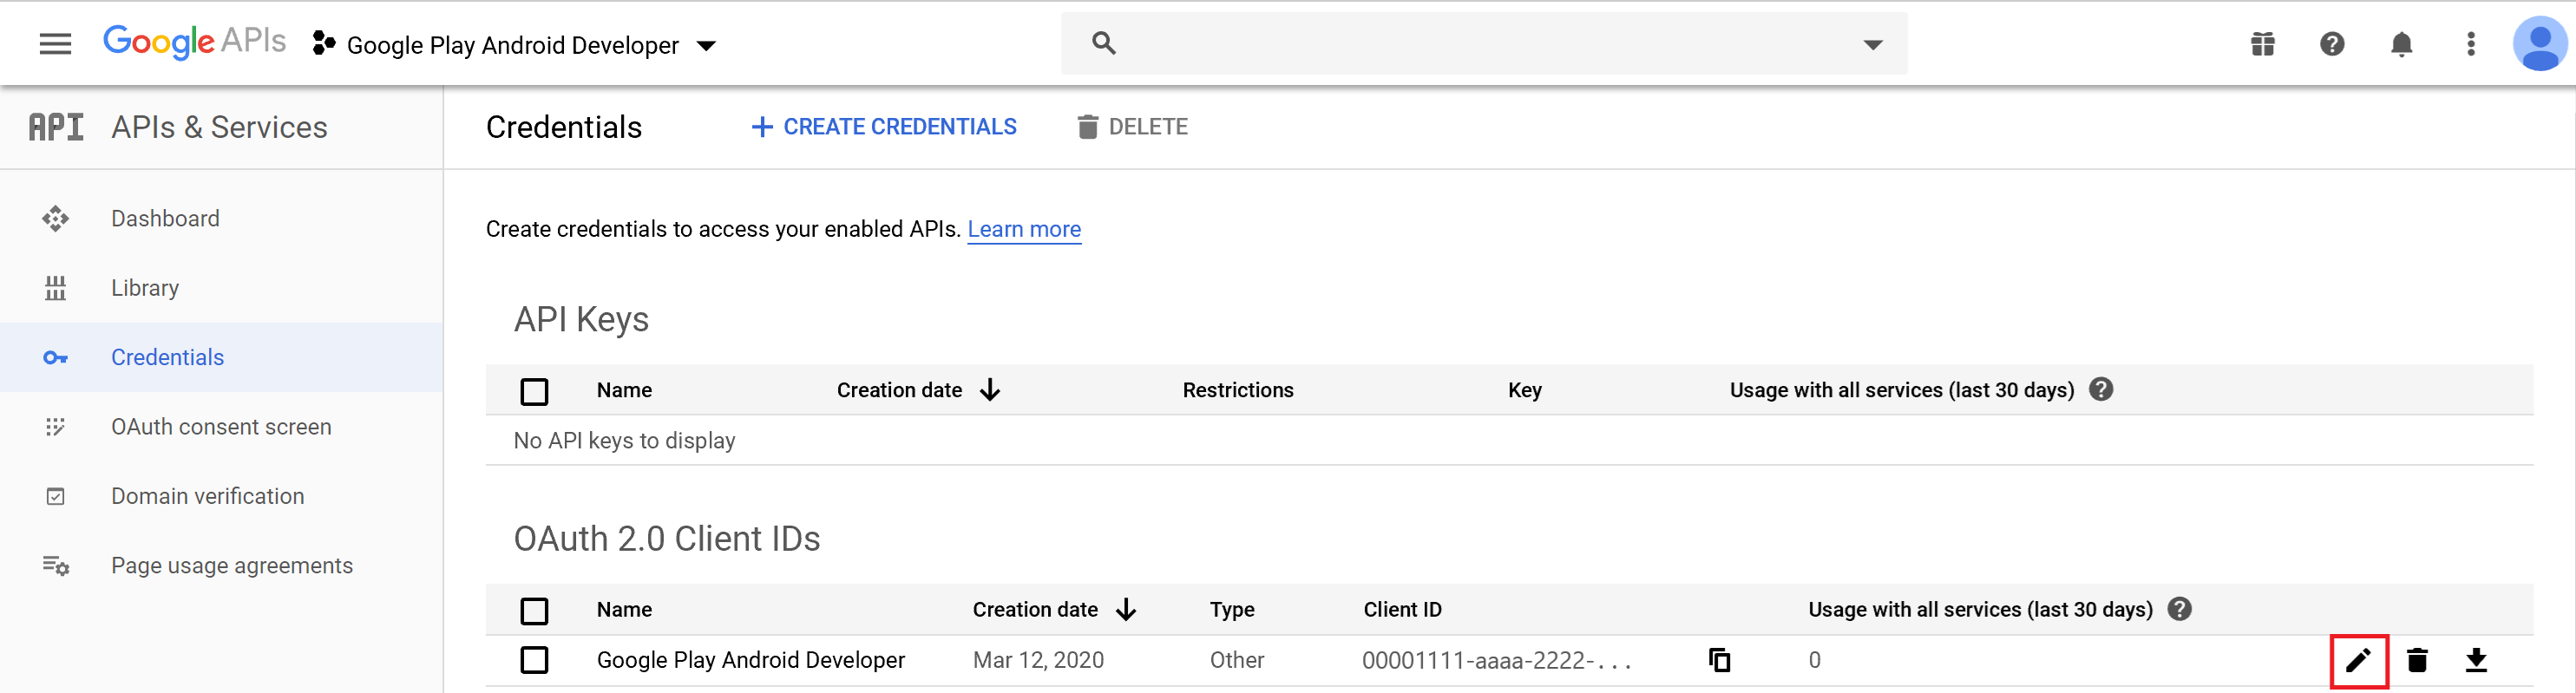The image size is (2576, 693).
Task: Download the OAuth client JSON
Action: pos(2476,660)
